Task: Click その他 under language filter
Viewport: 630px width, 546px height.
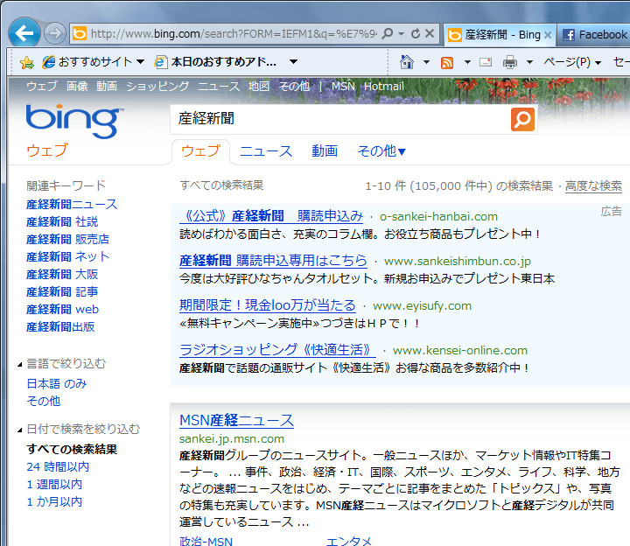Action: pos(44,401)
